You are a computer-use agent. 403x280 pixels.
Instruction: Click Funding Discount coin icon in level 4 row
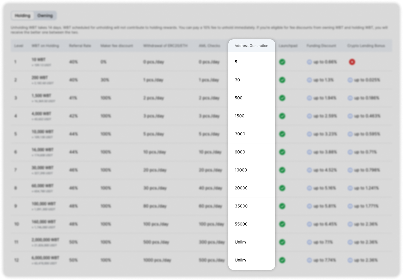309,116
